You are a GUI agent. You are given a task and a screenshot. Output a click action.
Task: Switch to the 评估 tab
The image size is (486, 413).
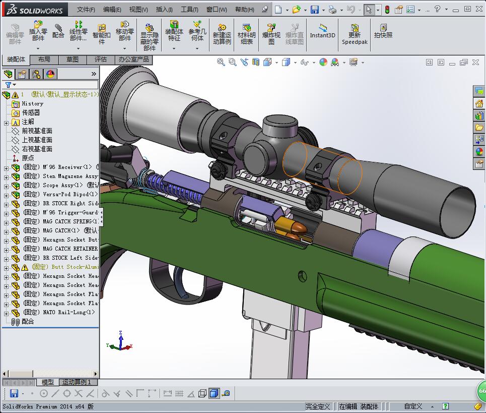coord(101,60)
